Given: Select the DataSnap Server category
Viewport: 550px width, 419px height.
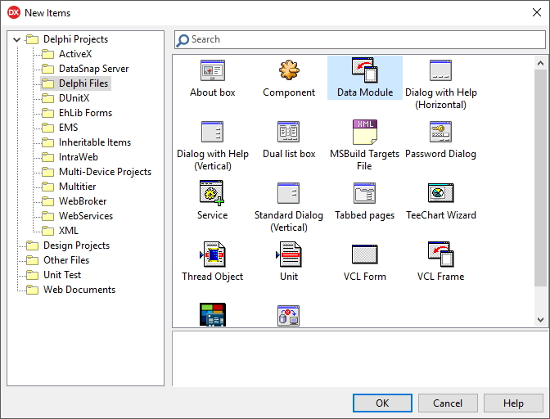Looking at the screenshot, I should point(93,69).
